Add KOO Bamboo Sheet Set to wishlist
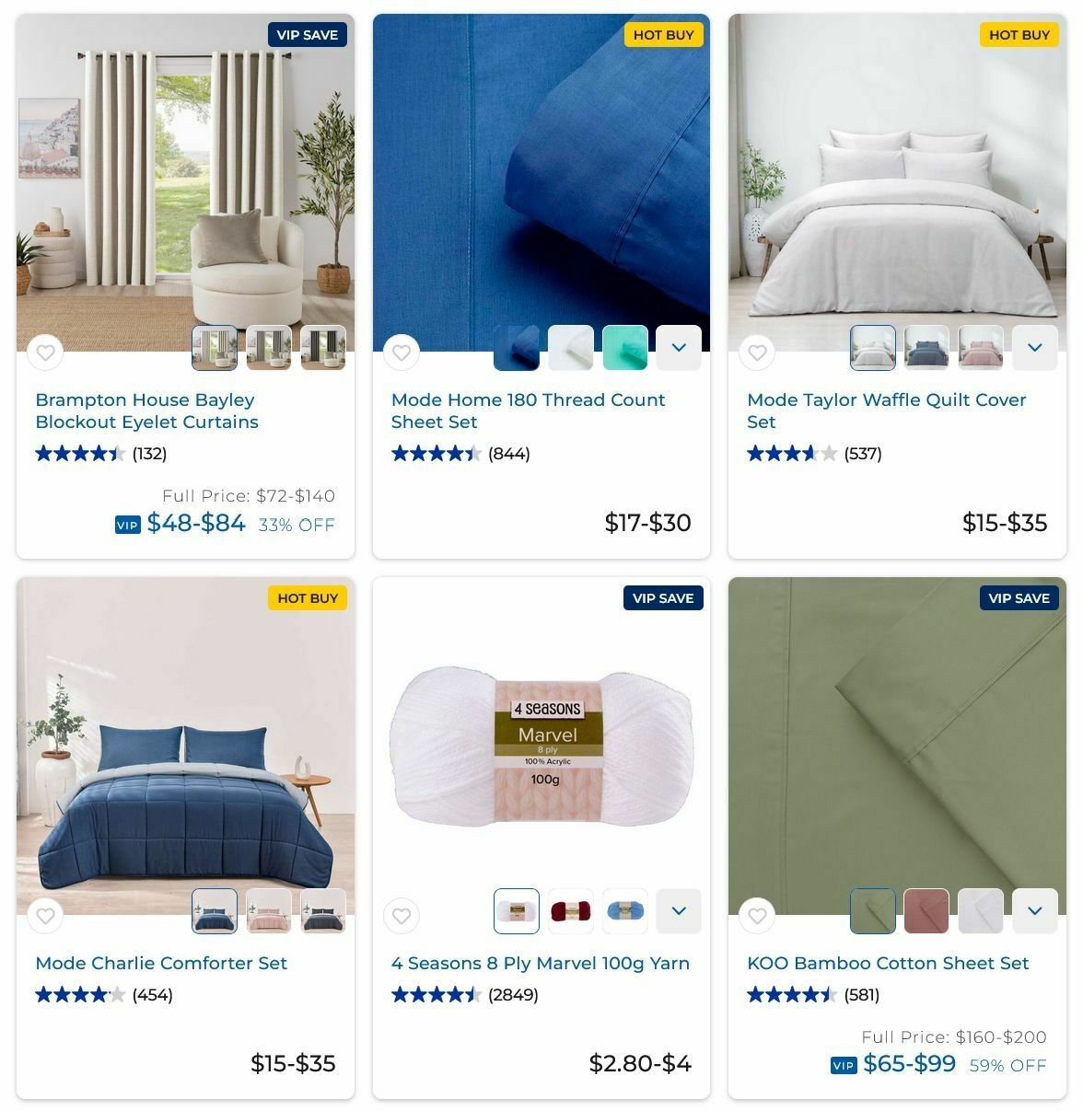The image size is (1083, 1111). pos(757,916)
